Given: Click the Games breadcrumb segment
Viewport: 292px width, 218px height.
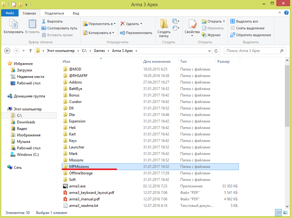Looking at the screenshot, I should 99,51.
